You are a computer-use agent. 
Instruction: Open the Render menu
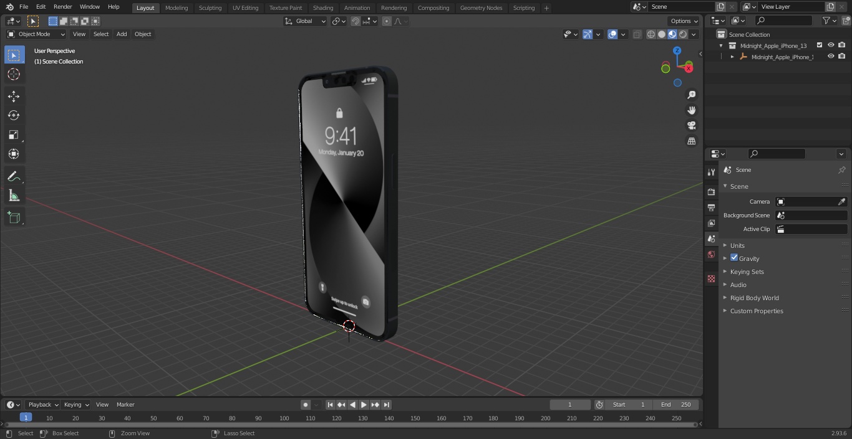point(62,7)
